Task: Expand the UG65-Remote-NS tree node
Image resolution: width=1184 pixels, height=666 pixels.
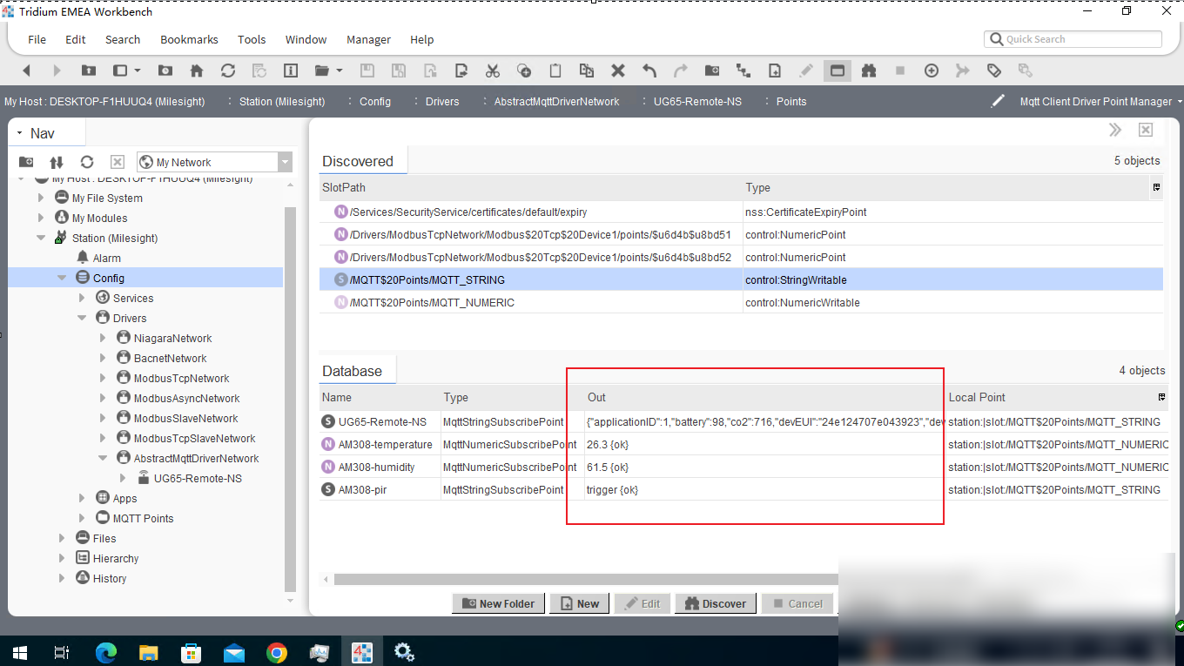Action: [123, 478]
